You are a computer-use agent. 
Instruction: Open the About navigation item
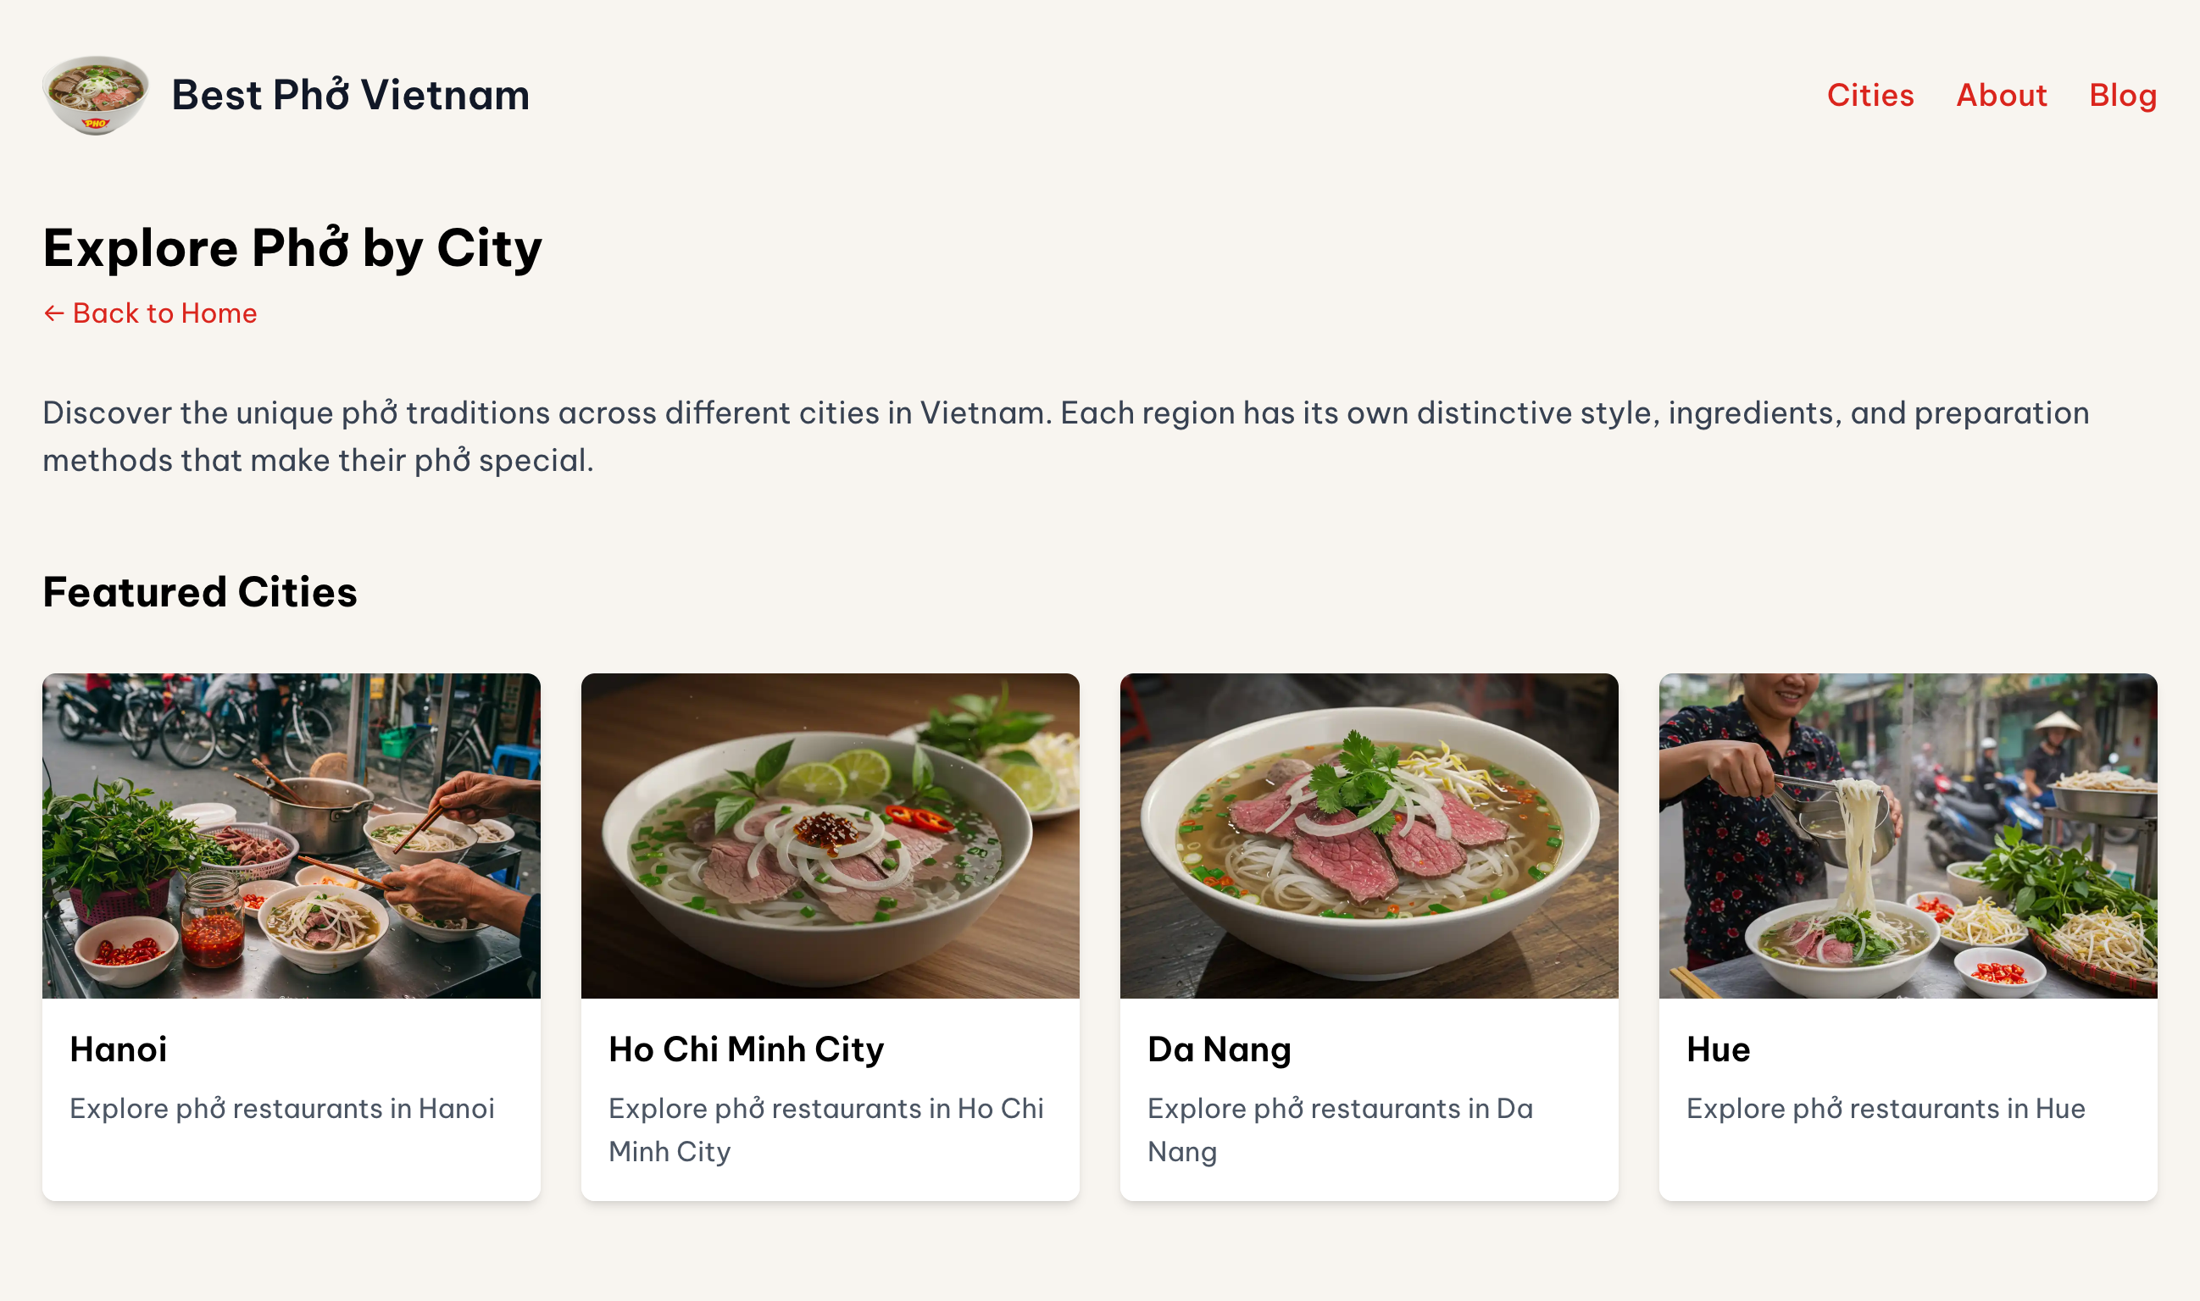click(x=2001, y=95)
